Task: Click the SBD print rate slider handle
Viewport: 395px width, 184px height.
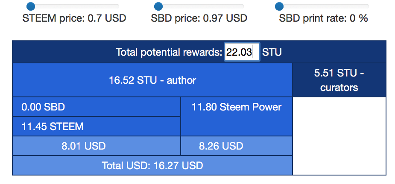Action: point(279,6)
